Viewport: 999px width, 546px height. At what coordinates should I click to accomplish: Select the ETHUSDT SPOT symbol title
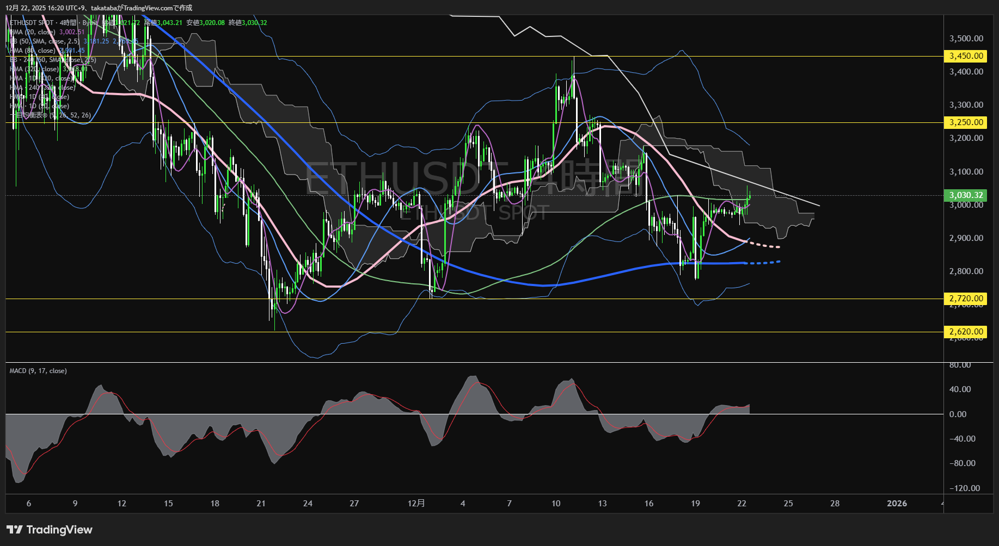32,23
